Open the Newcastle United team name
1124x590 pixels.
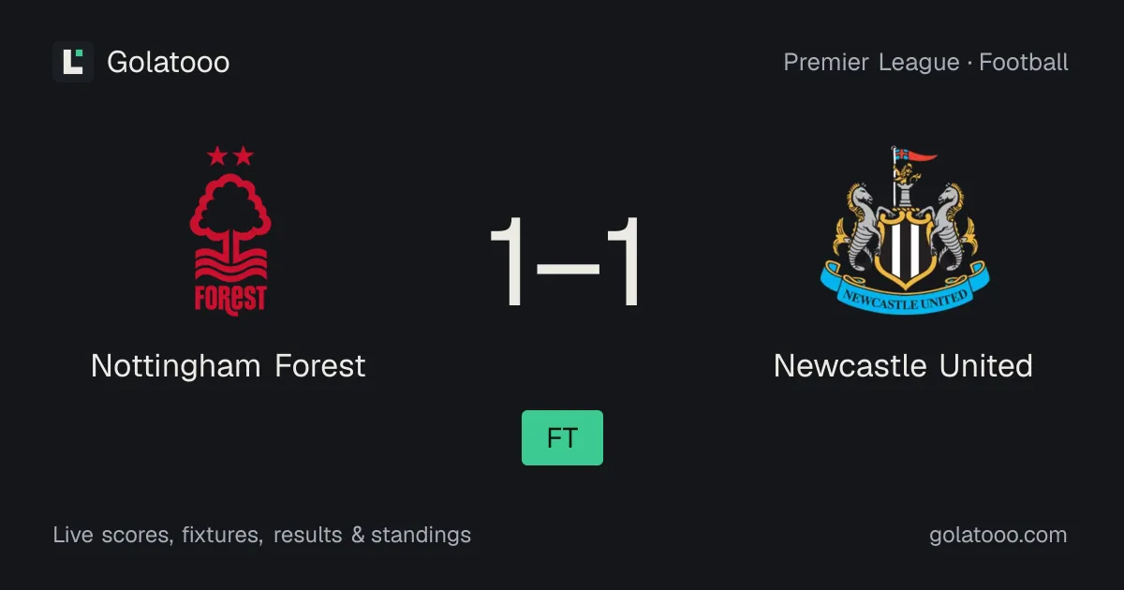tap(903, 365)
